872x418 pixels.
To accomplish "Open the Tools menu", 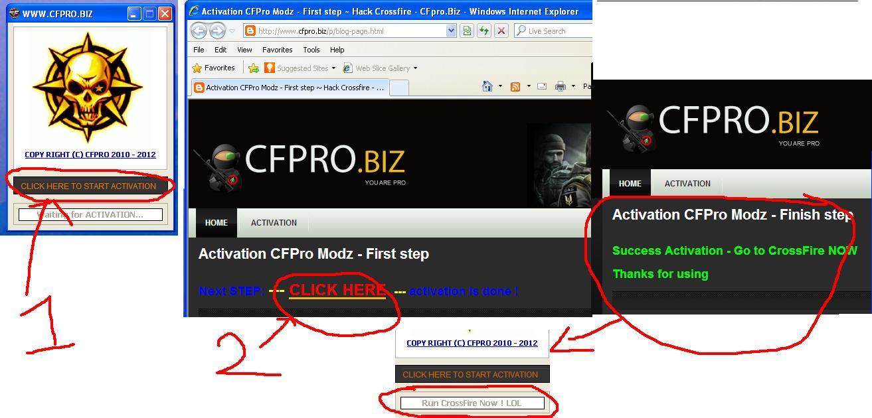I will point(311,50).
